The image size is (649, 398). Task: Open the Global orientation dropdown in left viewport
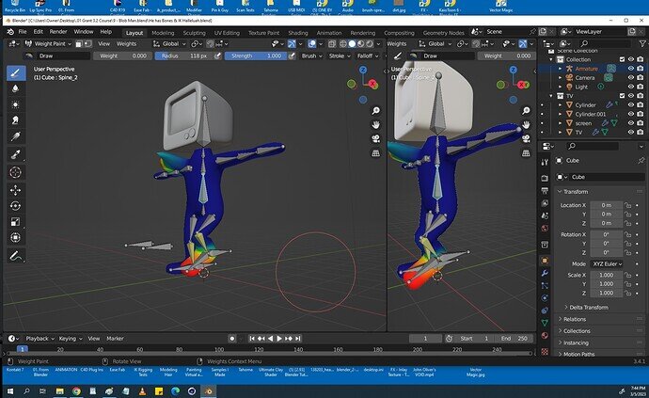[x=170, y=43]
